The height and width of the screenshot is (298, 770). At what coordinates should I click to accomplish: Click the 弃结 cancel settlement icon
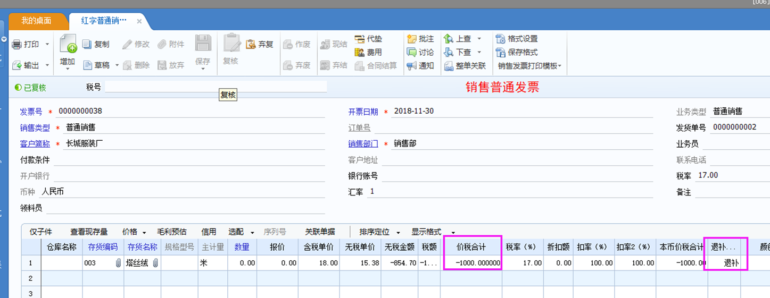pos(325,65)
